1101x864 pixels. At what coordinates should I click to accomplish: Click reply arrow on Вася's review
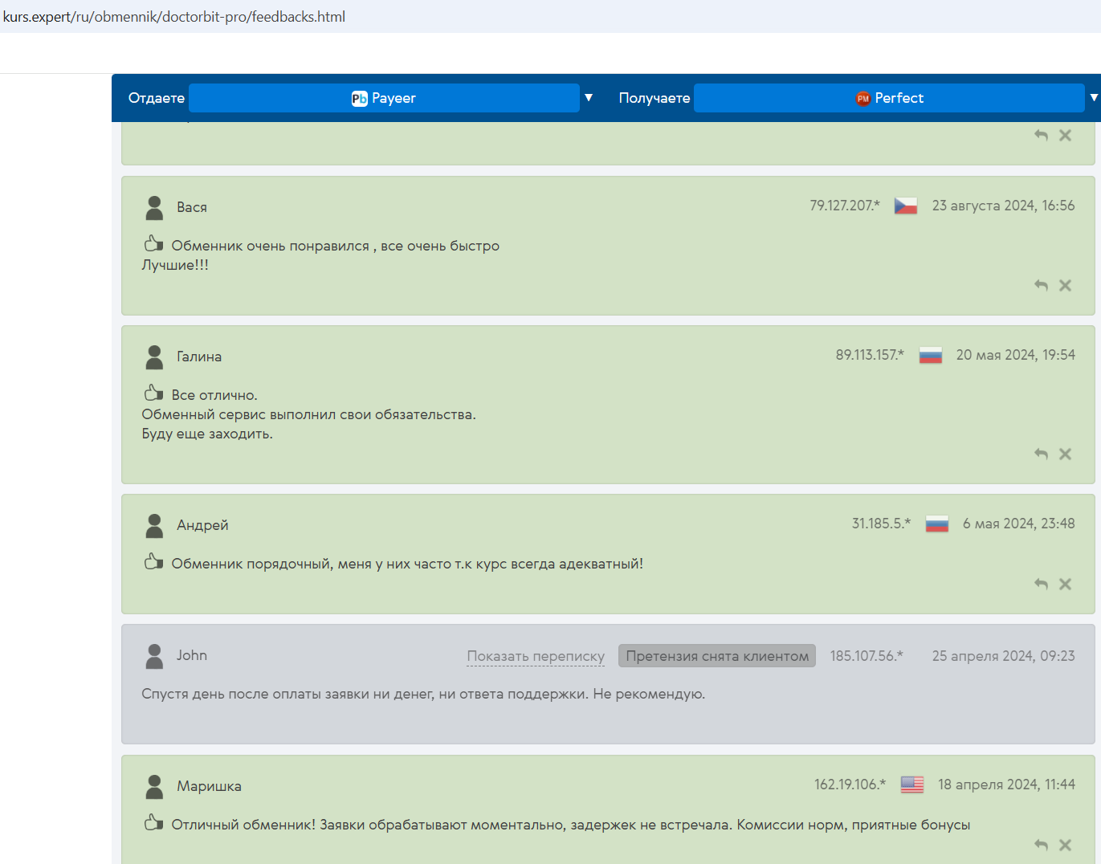[x=1041, y=285]
